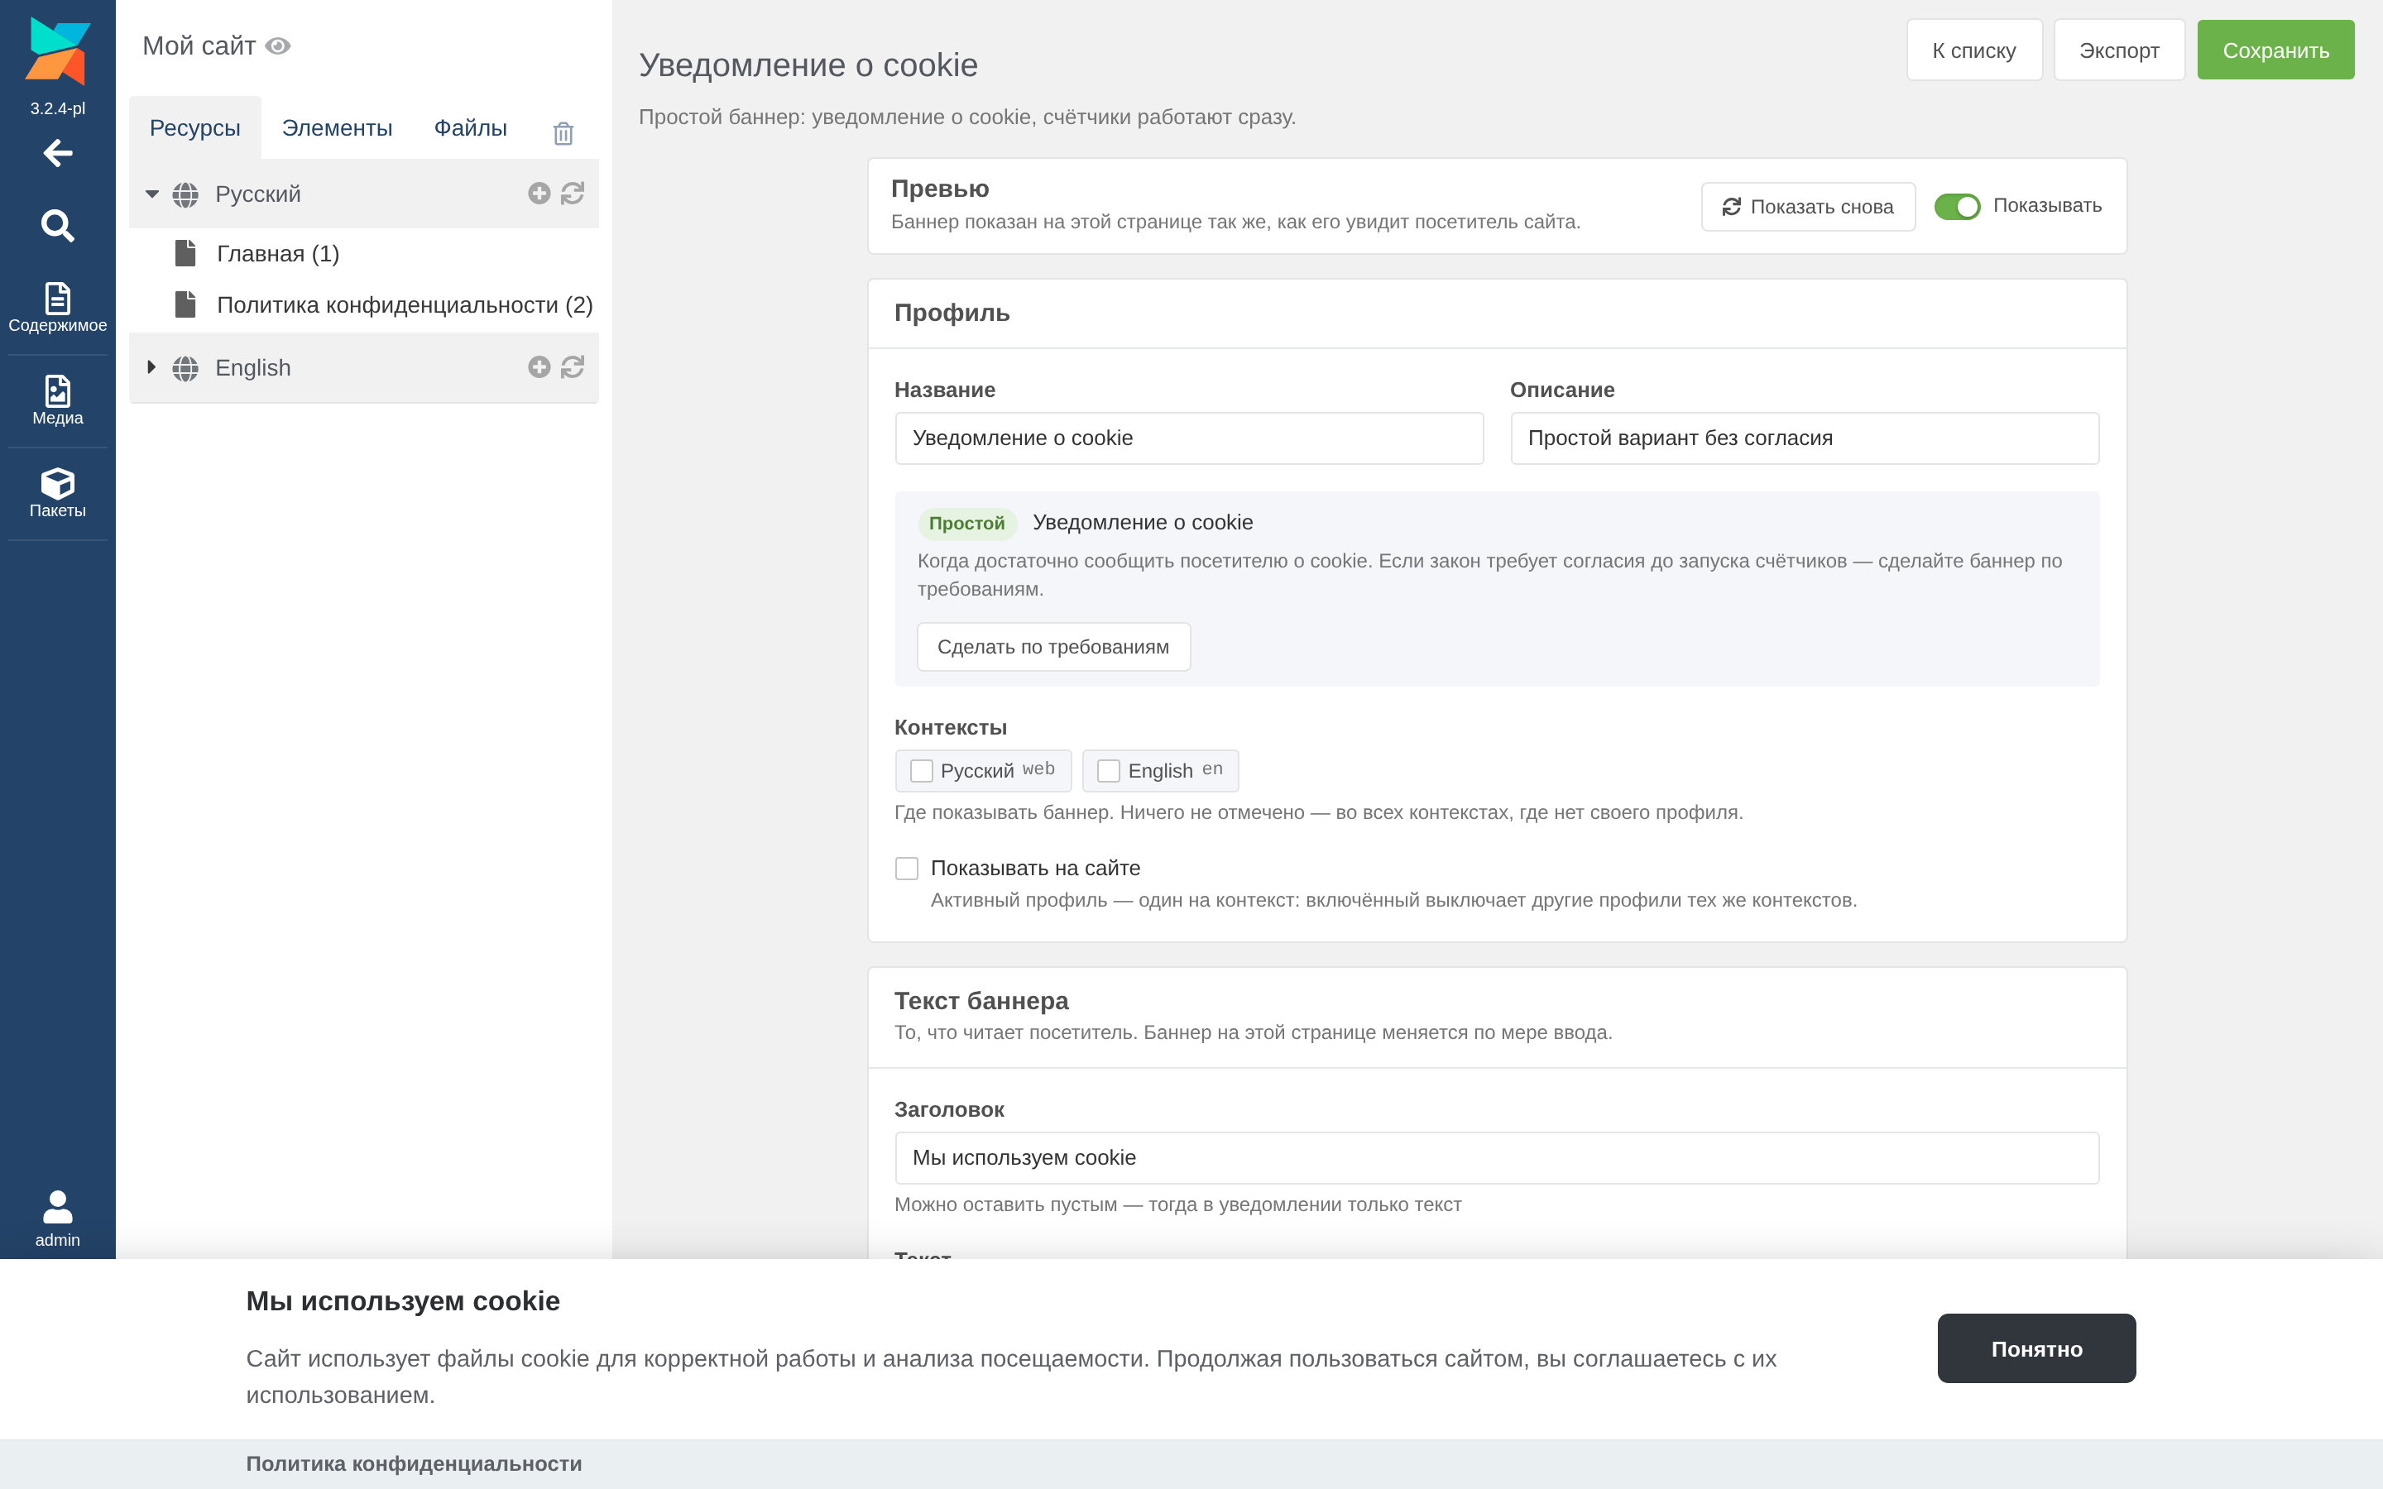Open the admin user menu
This screenshot has width=2383, height=1489.
58,1219
